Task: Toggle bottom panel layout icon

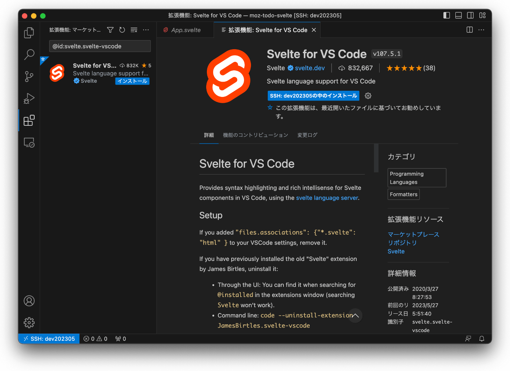Action: [x=459, y=15]
